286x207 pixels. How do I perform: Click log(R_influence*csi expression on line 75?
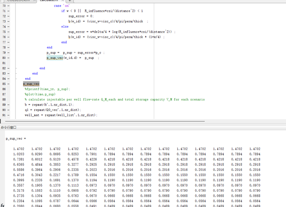coord(142,32)
